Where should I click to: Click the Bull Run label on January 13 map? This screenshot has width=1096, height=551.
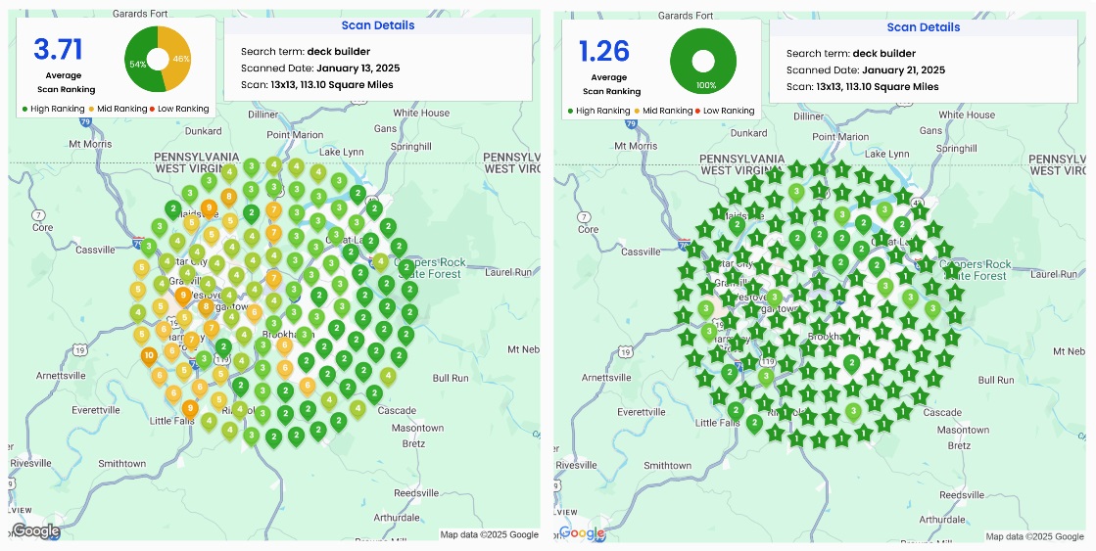[x=451, y=378]
